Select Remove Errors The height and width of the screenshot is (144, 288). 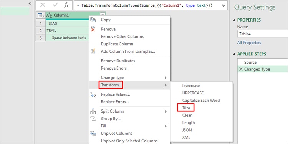click(114, 68)
